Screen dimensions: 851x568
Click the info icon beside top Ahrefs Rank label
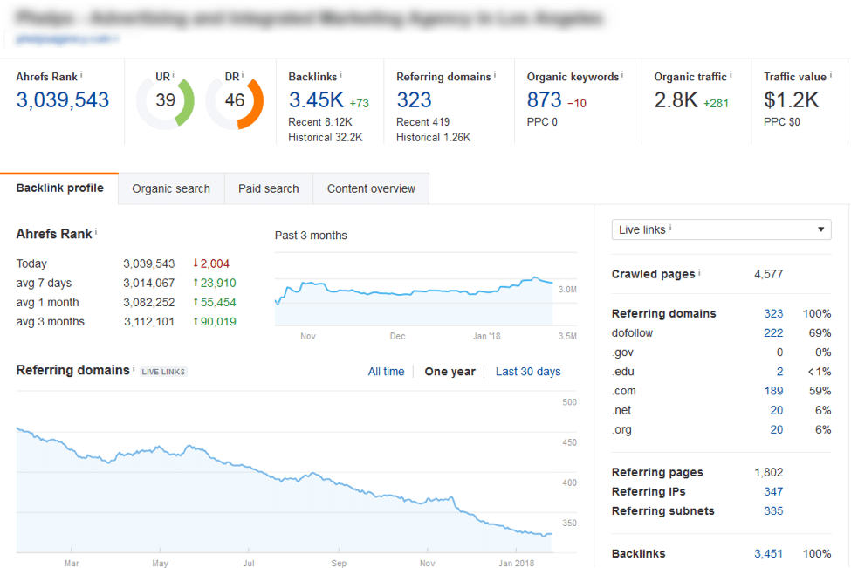pyautogui.click(x=81, y=74)
